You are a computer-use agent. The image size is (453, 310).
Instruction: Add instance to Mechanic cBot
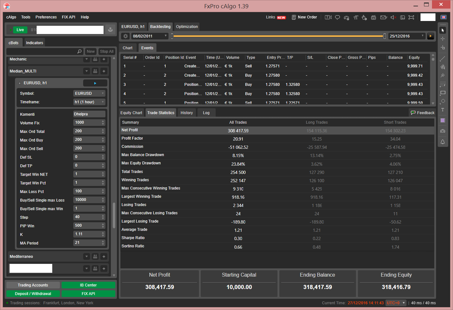[x=104, y=59]
